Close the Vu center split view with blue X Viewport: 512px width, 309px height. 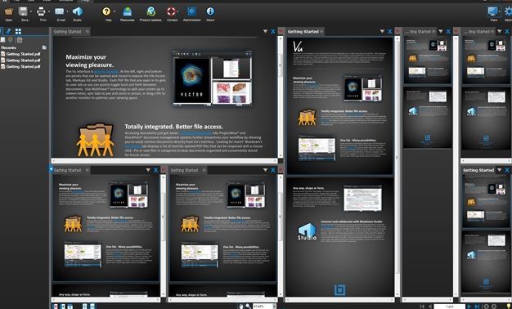click(x=390, y=31)
